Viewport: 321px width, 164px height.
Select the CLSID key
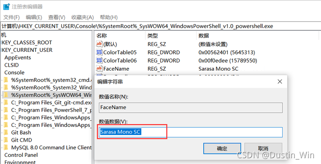coord(12,65)
